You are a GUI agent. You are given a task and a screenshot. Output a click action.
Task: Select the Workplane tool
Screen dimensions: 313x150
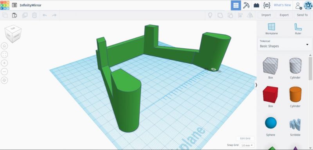[272, 29]
